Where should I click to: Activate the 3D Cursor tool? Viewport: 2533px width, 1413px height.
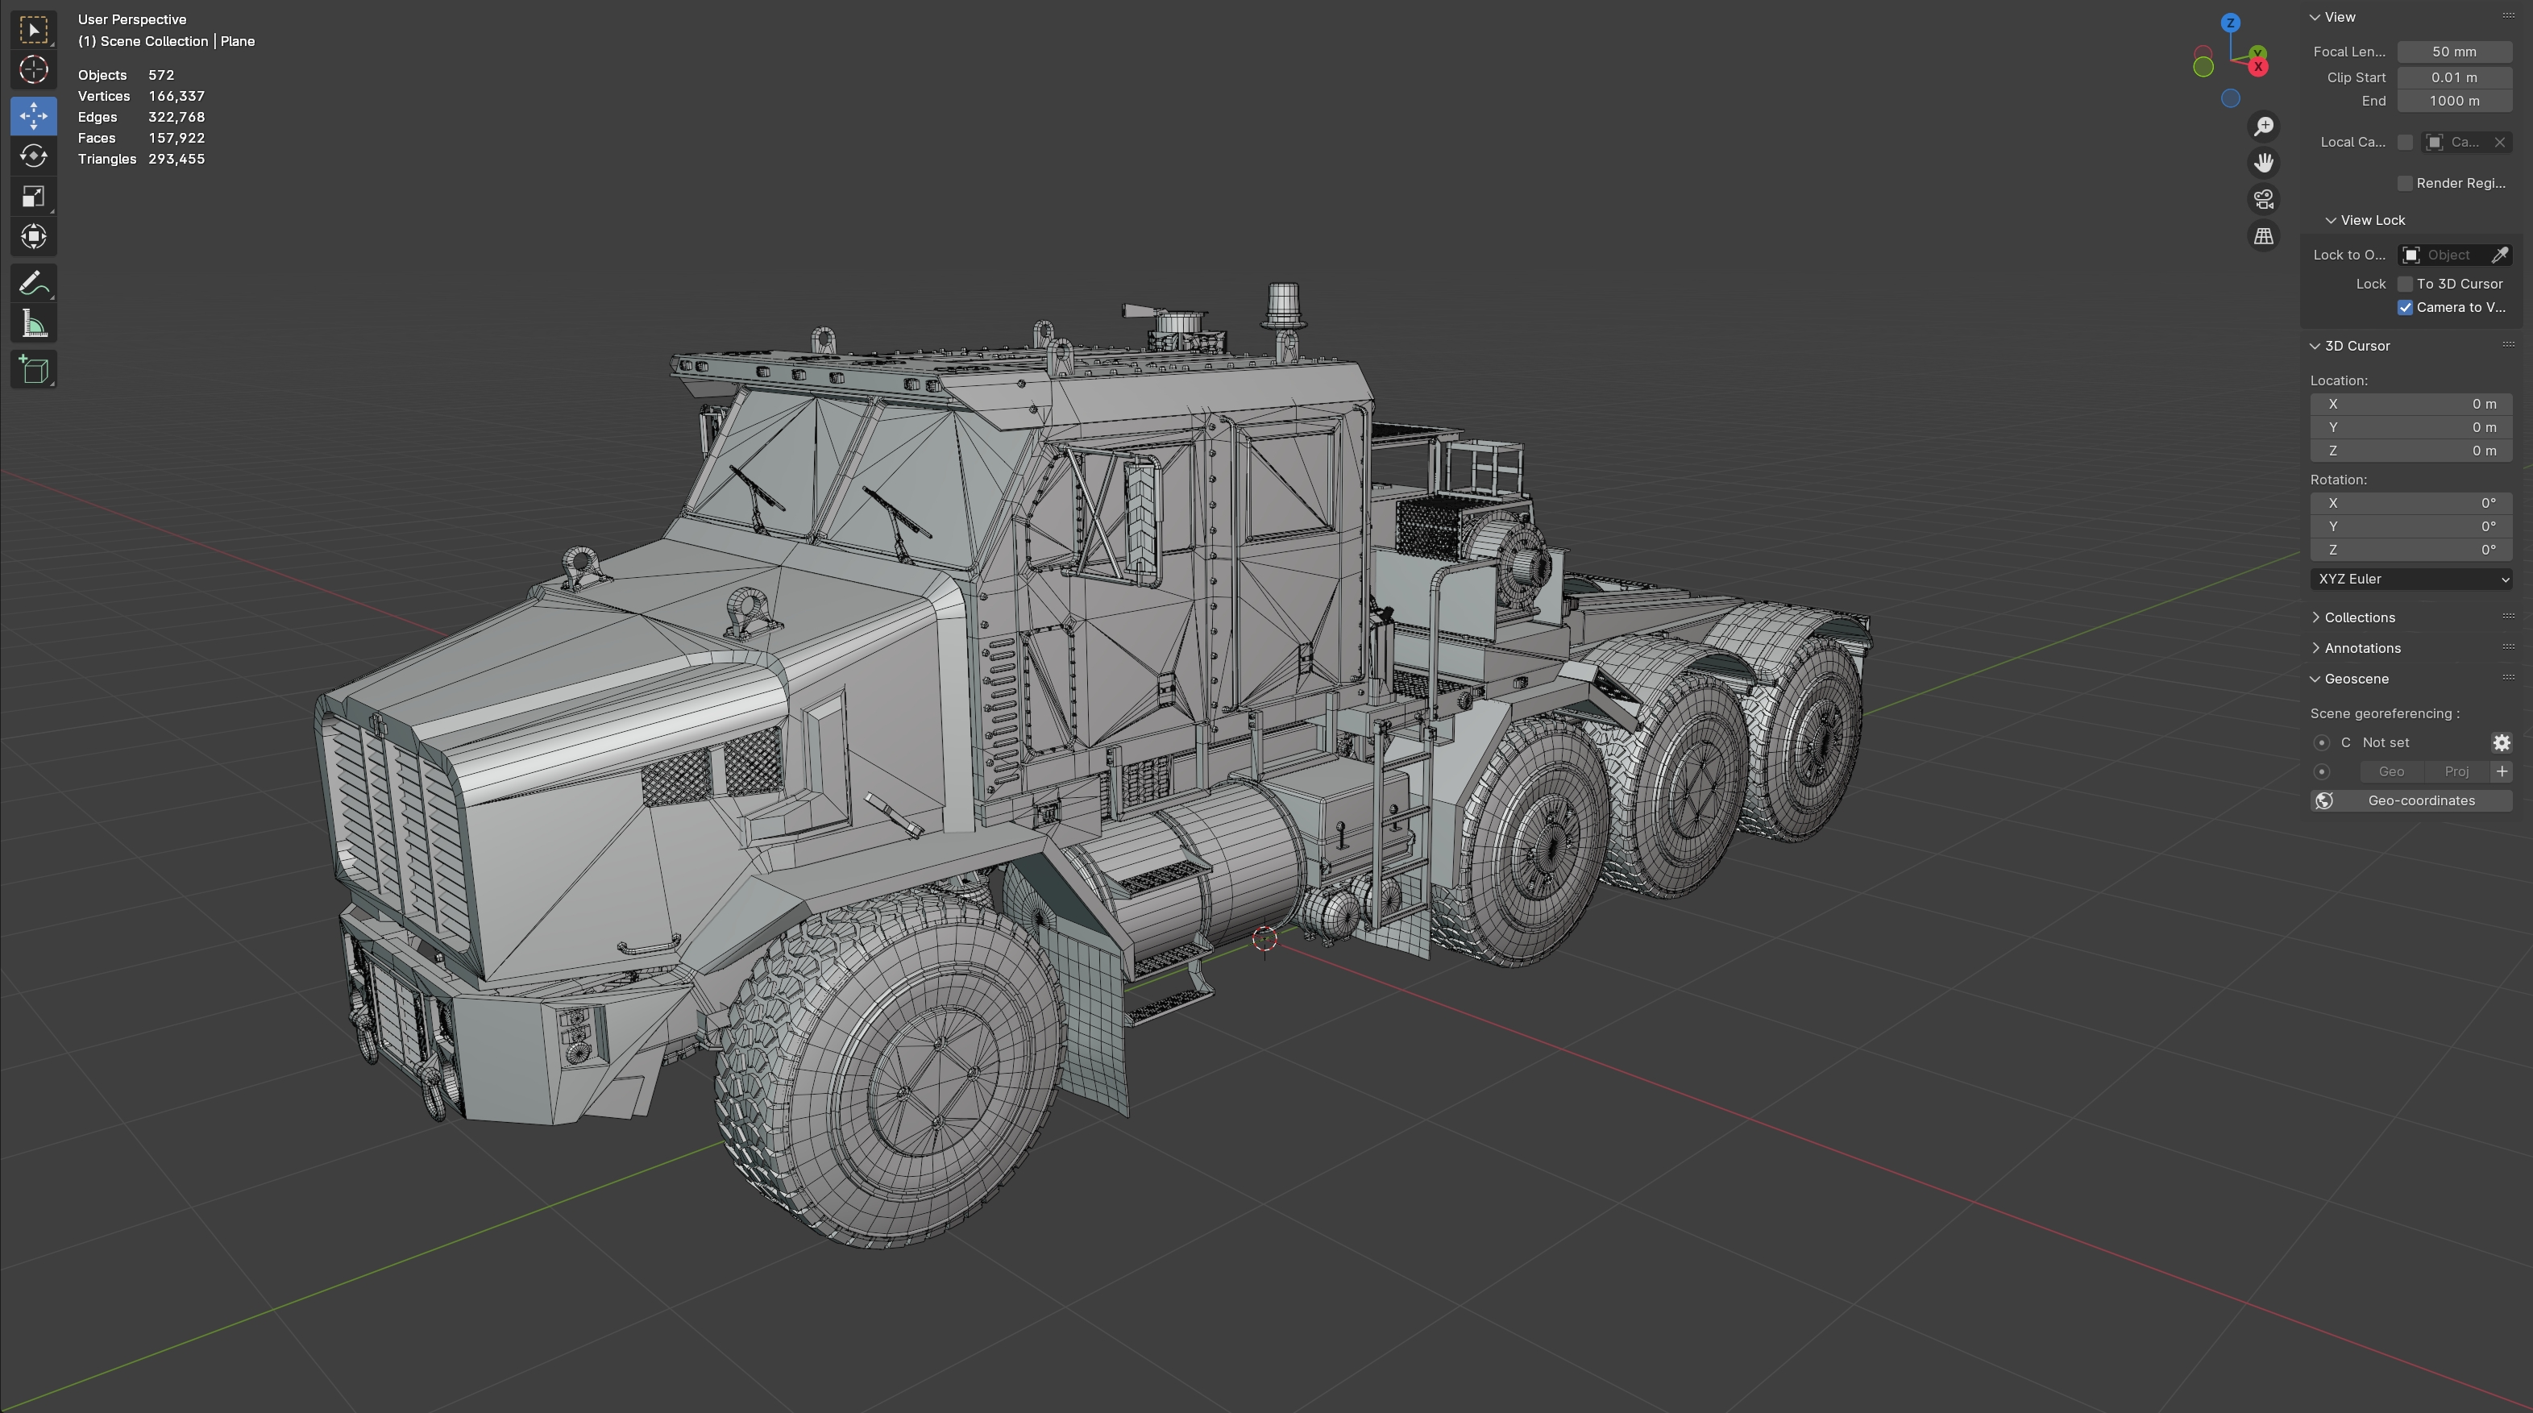(33, 70)
